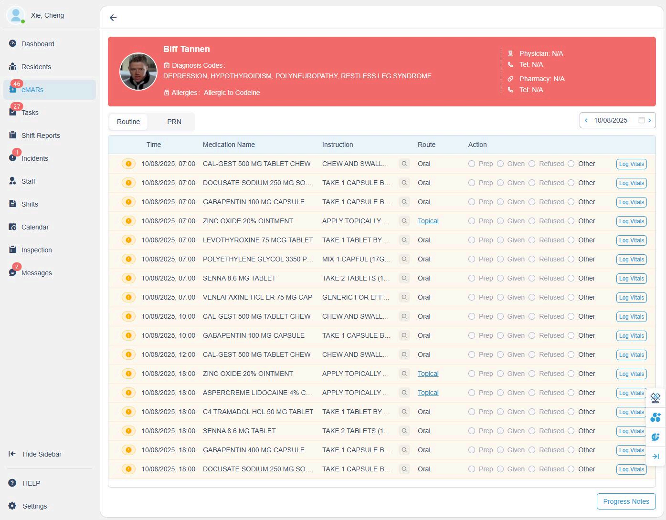
Task: Click the Hide Sidebar icon
Action: point(12,454)
